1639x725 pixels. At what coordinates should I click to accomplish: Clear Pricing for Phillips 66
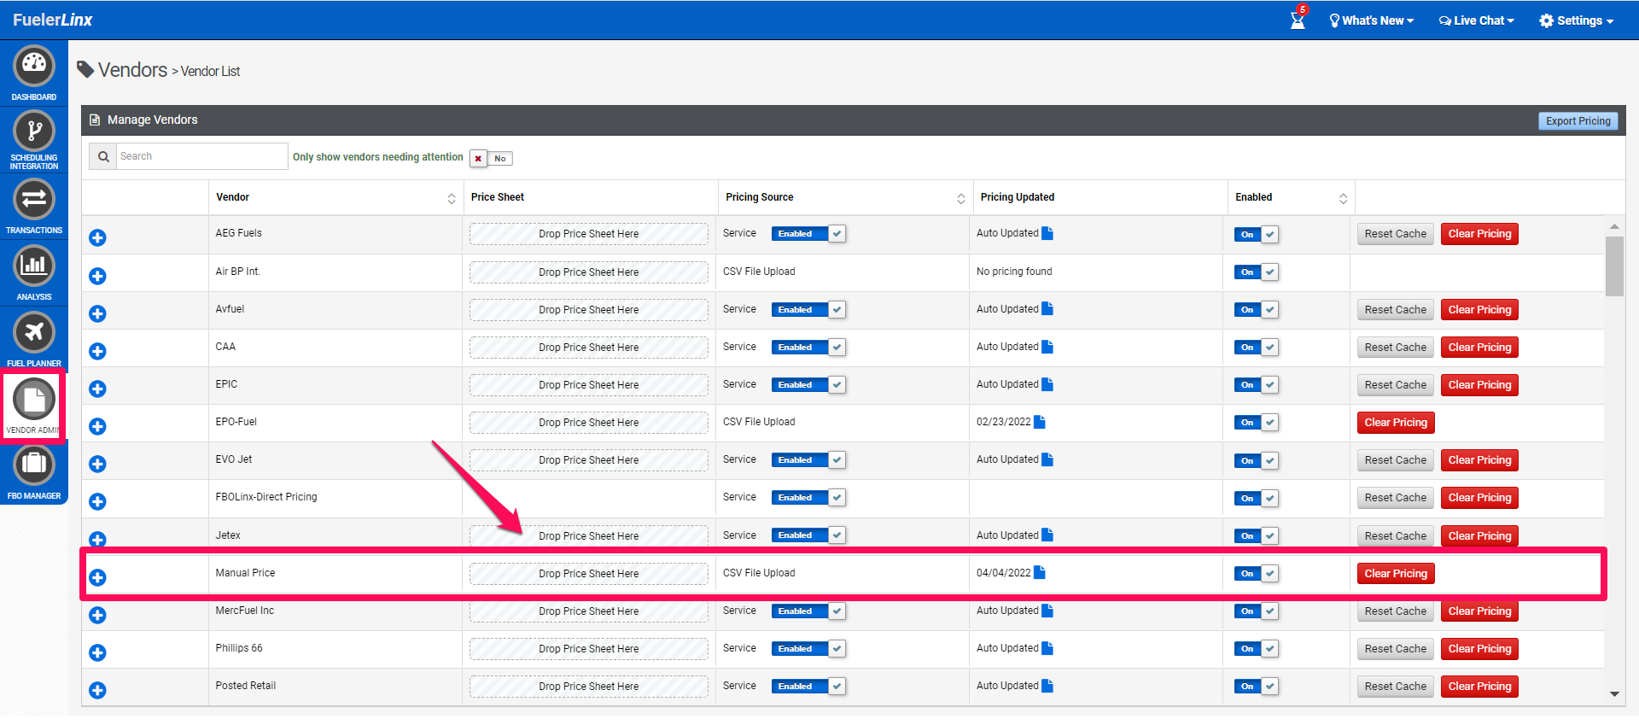pos(1479,649)
